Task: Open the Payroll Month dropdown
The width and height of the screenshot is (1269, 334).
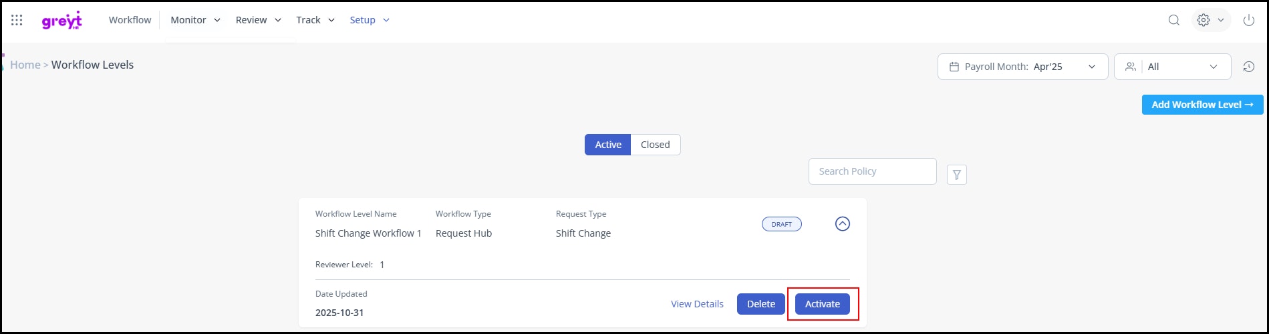Action: [1022, 67]
